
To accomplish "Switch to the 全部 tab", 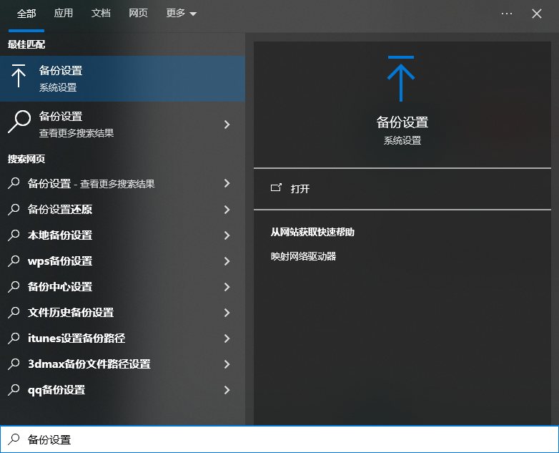I will (x=26, y=14).
